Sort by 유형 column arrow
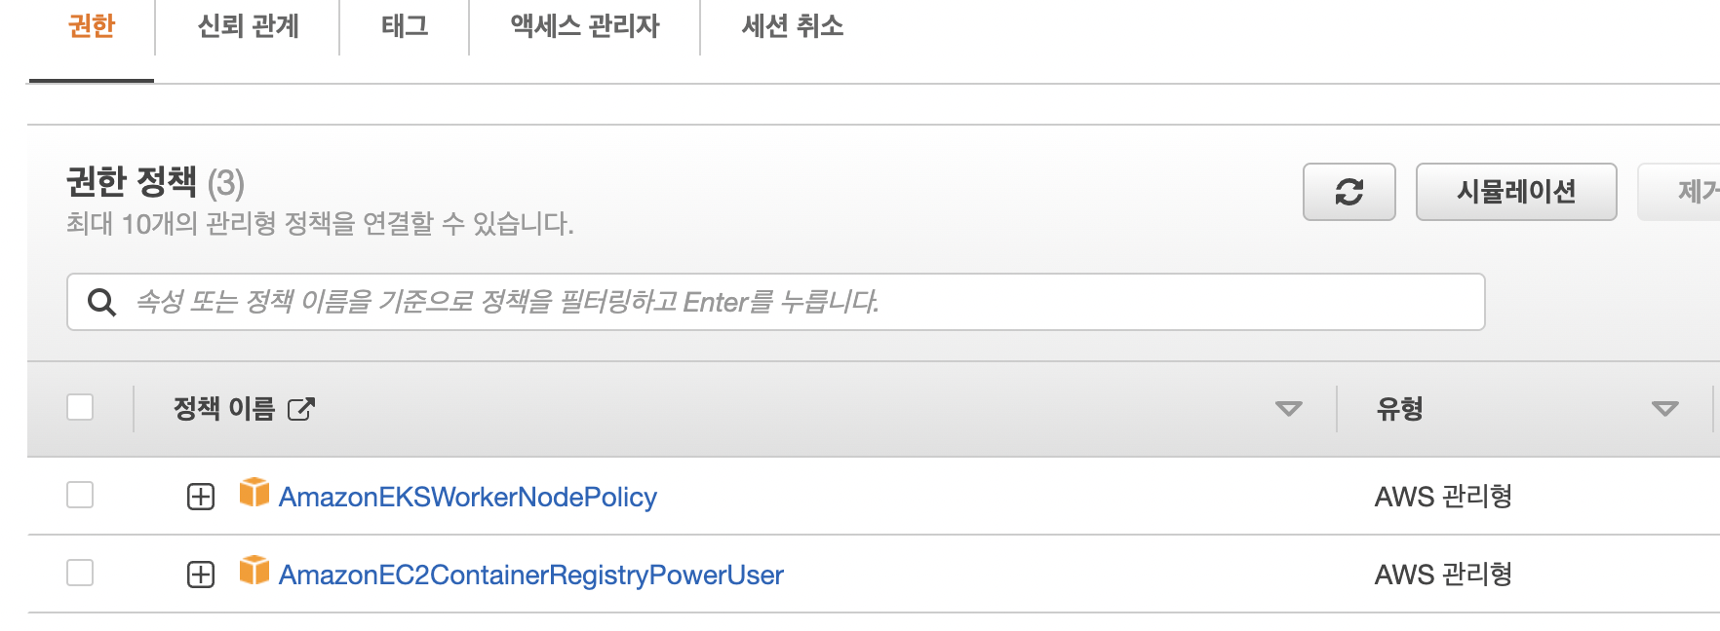This screenshot has width=1720, height=631. click(1665, 409)
